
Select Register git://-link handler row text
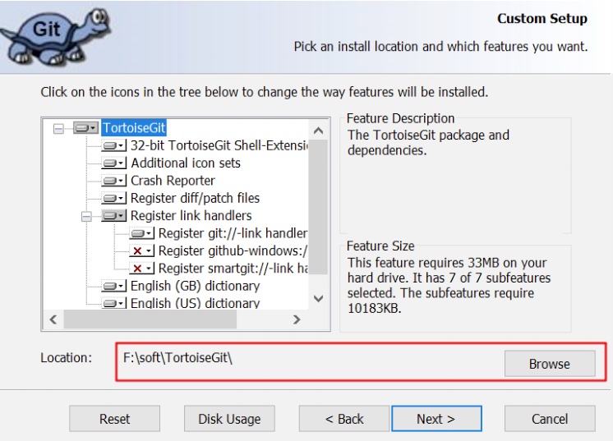(233, 233)
